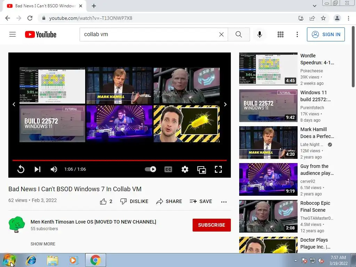
Task: Click the browser back arrow
Action: pyautogui.click(x=8, y=18)
